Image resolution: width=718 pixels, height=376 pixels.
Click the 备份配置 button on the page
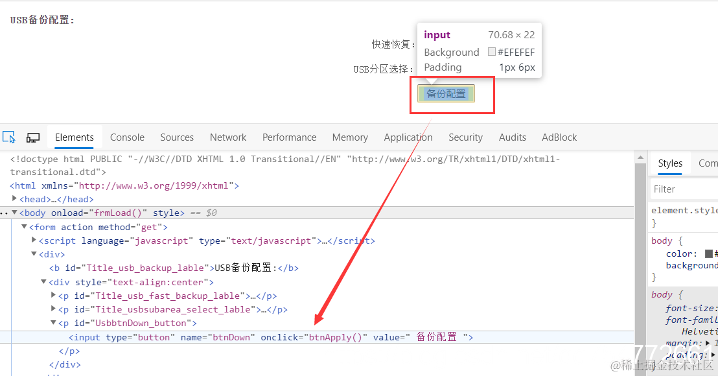(446, 93)
